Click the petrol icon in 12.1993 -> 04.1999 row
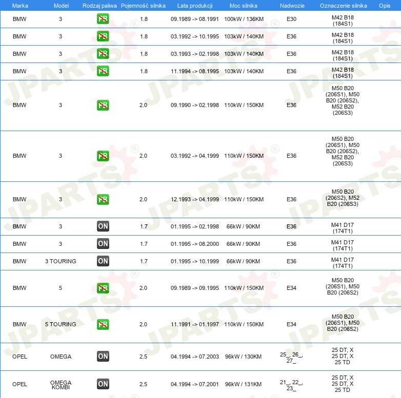 coord(103,199)
